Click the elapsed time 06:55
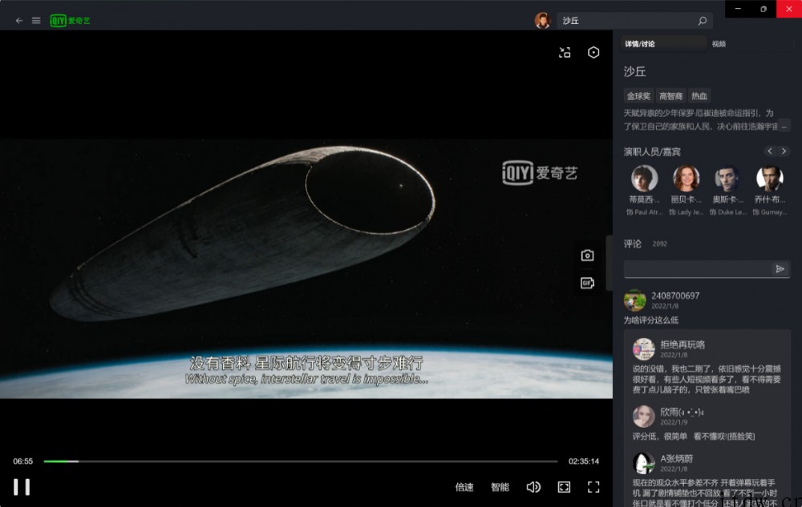802x507 pixels. point(23,461)
